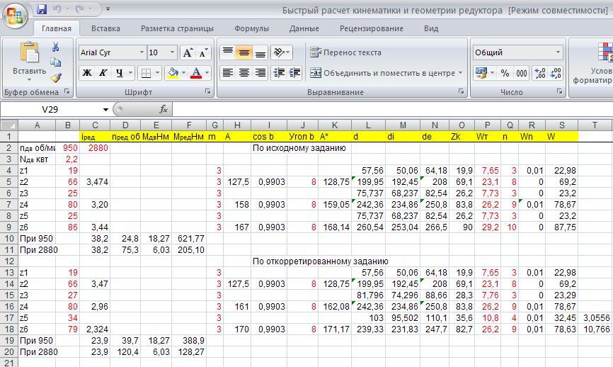This screenshot has height=367, width=613.
Task: Select the Format Painter brush
Action: click(x=56, y=78)
